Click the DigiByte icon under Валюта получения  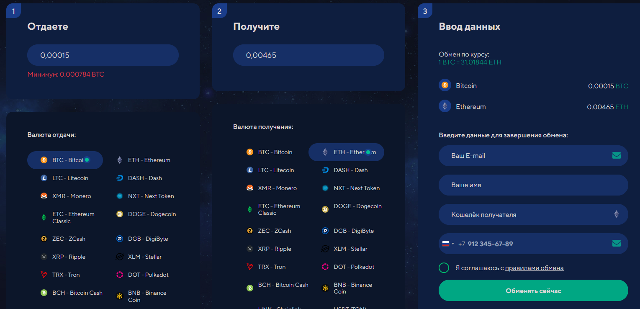pyautogui.click(x=325, y=231)
